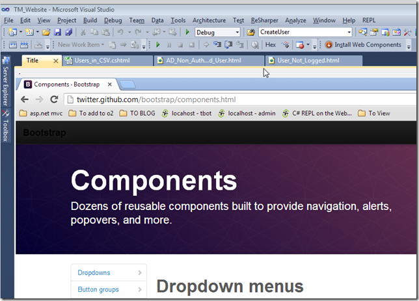Click the Cut scissors icon

(83, 33)
